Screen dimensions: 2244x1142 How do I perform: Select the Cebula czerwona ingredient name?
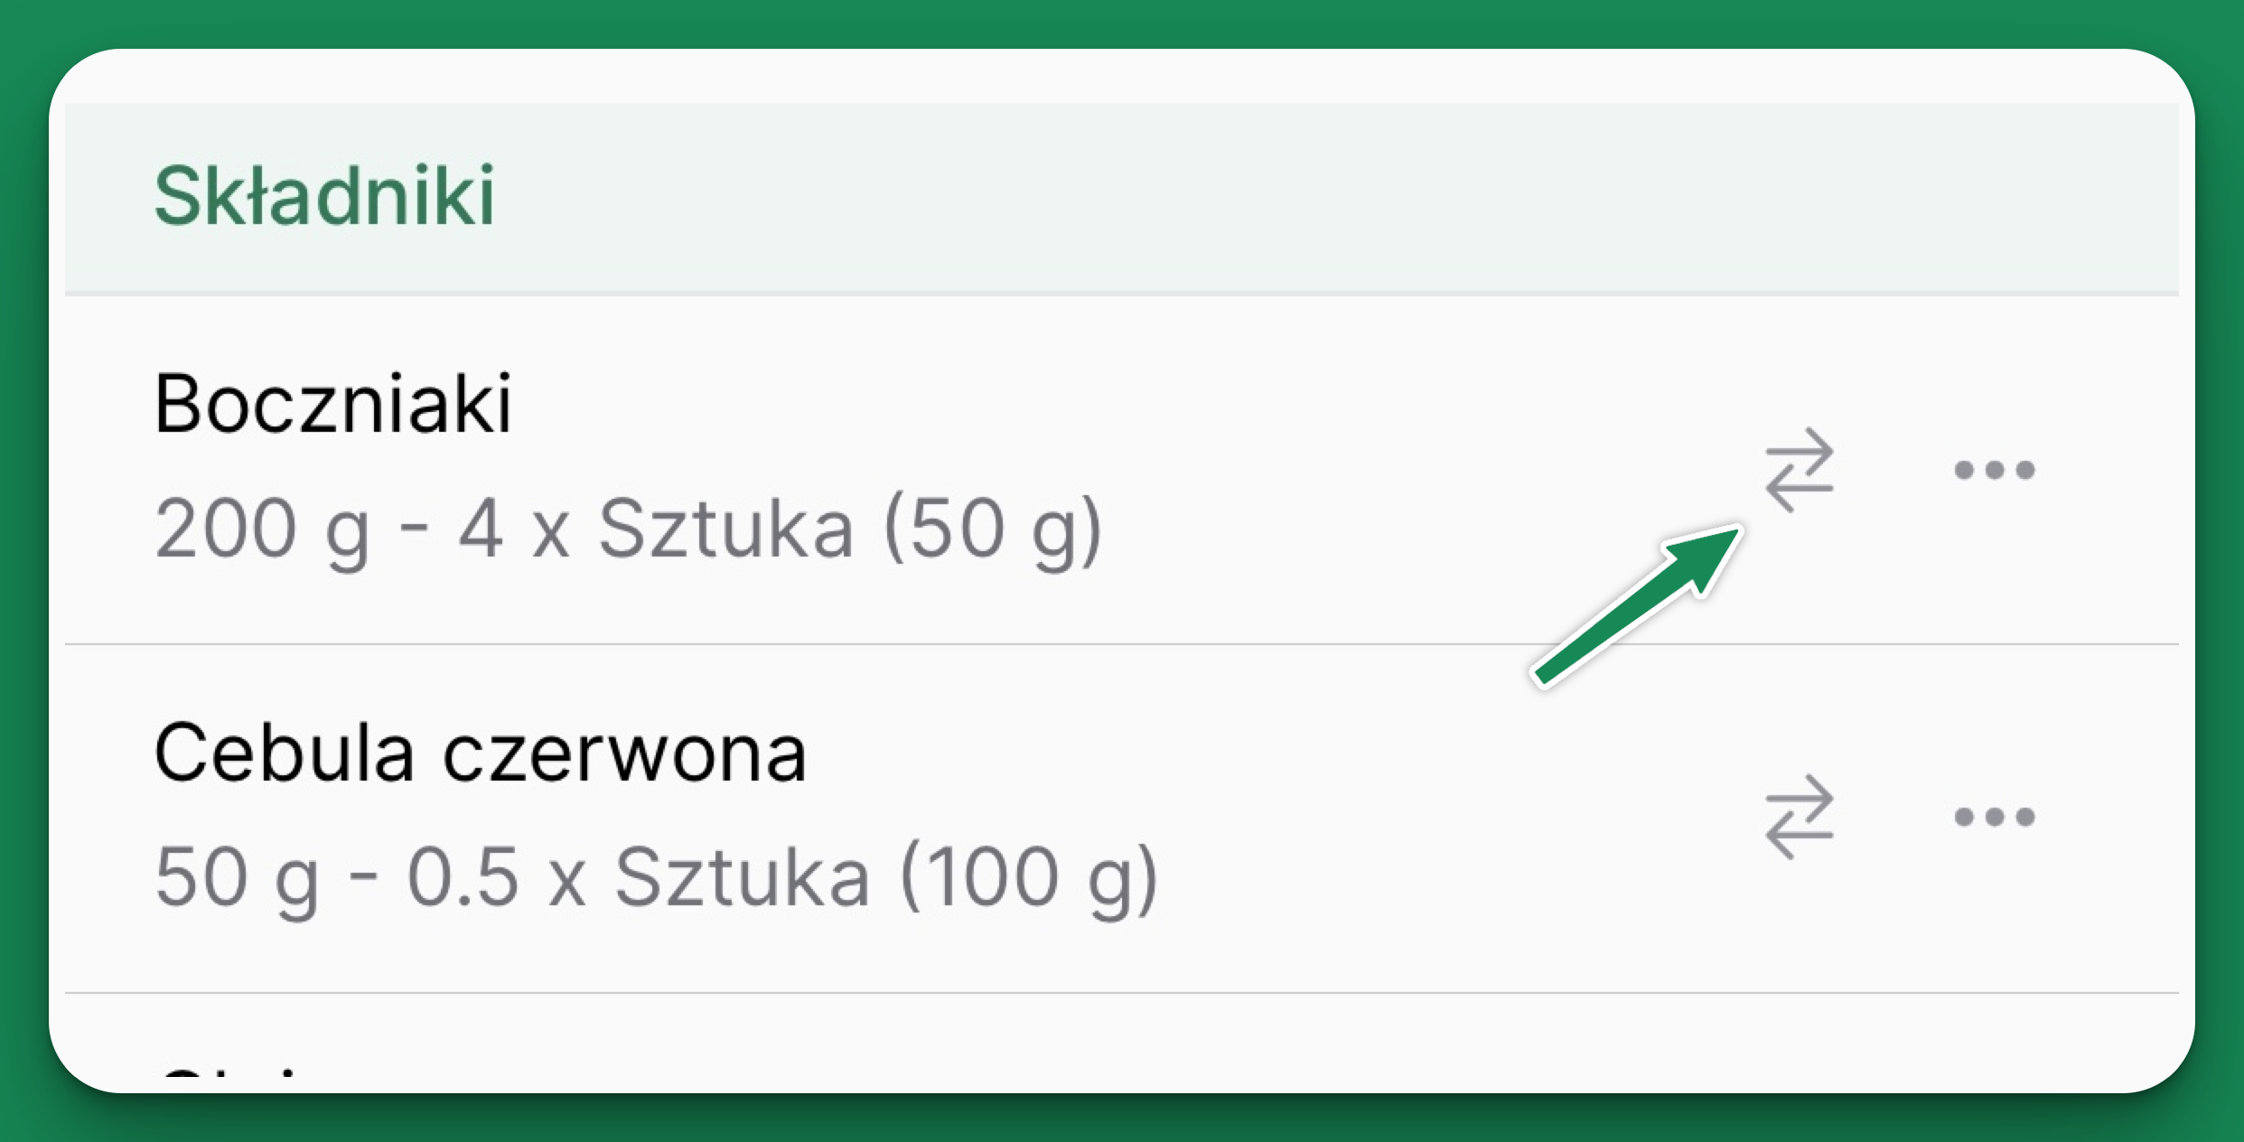pos(480,753)
